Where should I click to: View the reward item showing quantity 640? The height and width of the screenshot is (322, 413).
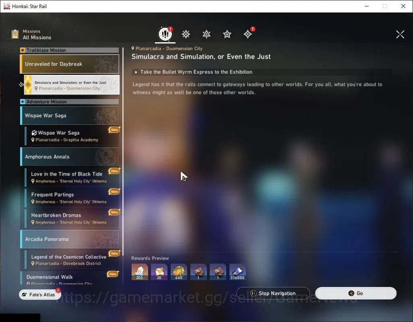point(179,272)
